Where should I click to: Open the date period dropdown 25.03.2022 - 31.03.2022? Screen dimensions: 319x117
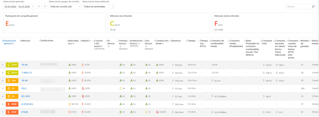point(19,6)
